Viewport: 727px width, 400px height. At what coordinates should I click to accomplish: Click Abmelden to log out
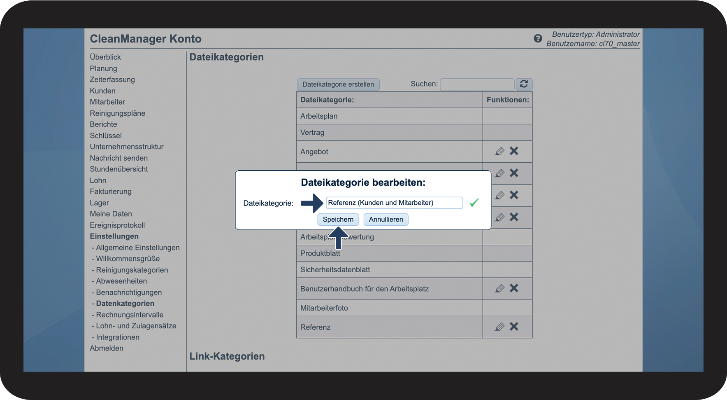click(x=107, y=348)
